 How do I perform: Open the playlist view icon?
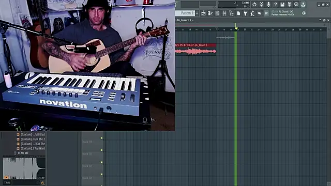pos(203,13)
